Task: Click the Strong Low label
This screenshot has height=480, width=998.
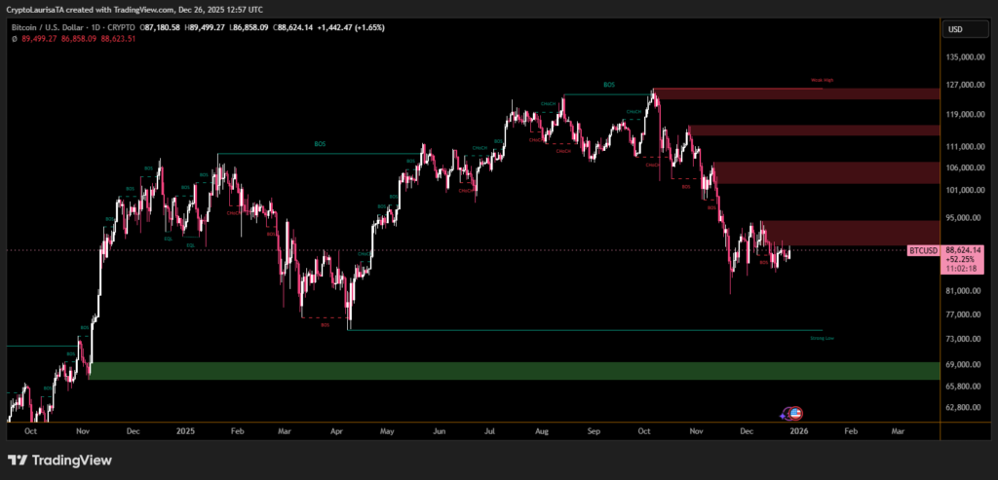Action: pos(822,339)
